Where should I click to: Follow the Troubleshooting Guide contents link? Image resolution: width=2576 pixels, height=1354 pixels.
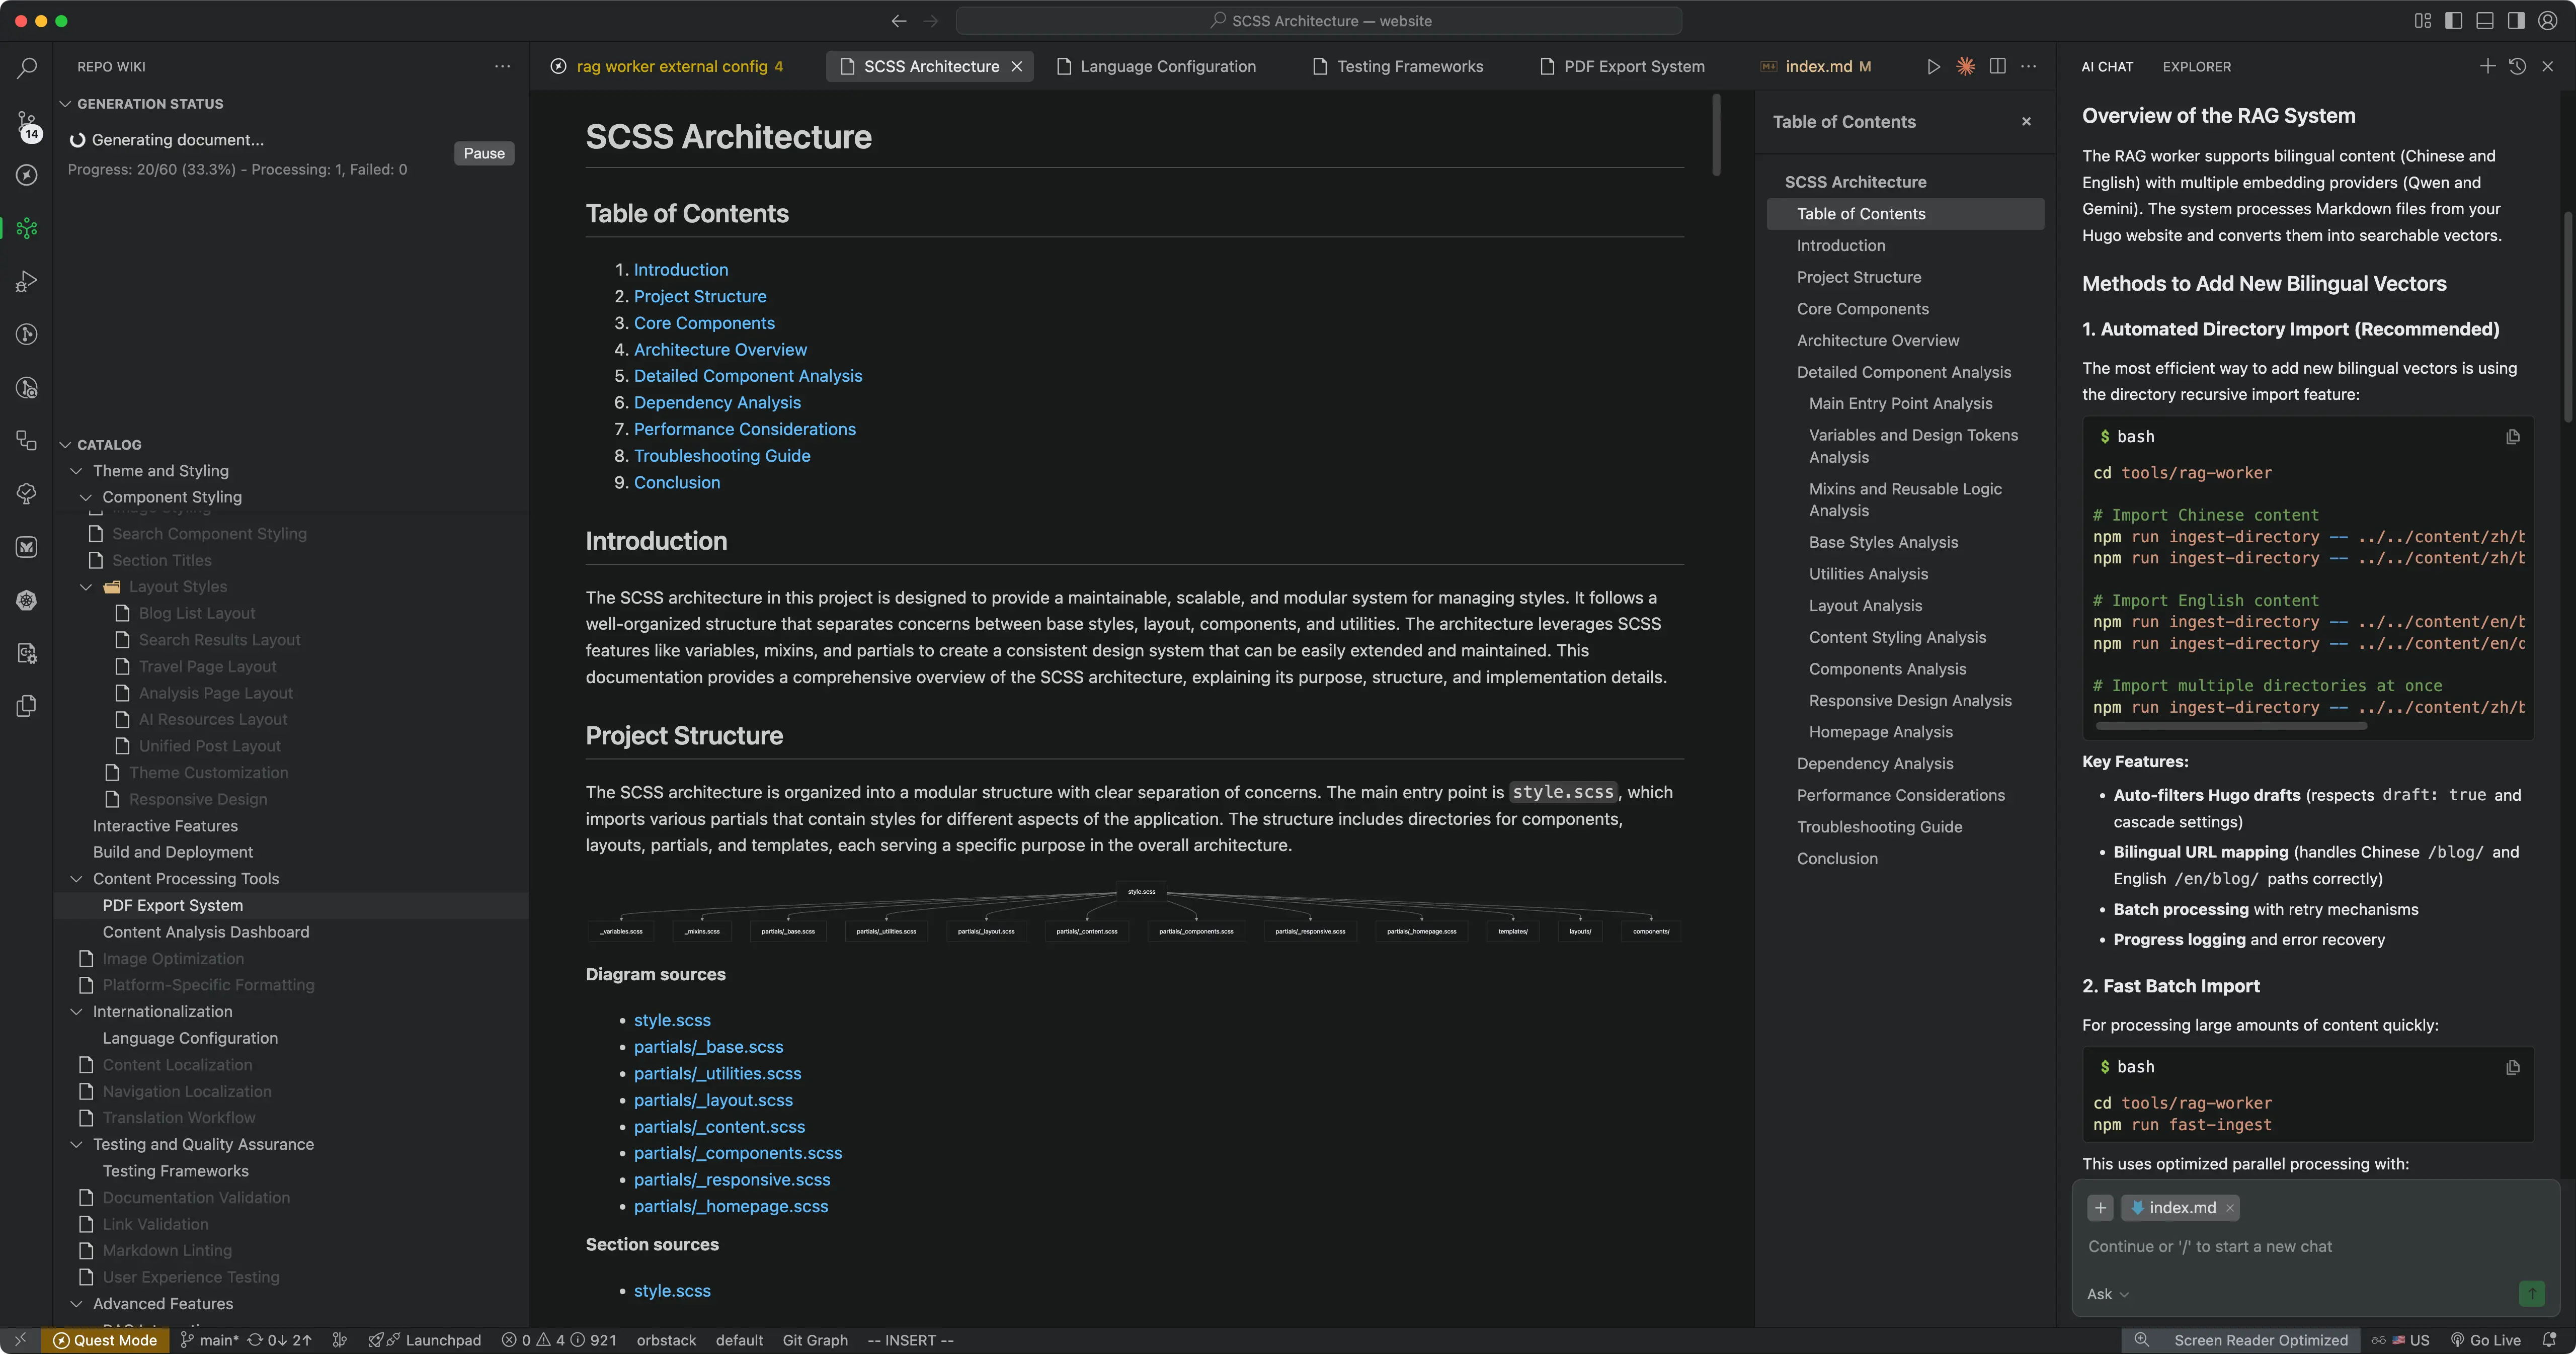coord(722,456)
